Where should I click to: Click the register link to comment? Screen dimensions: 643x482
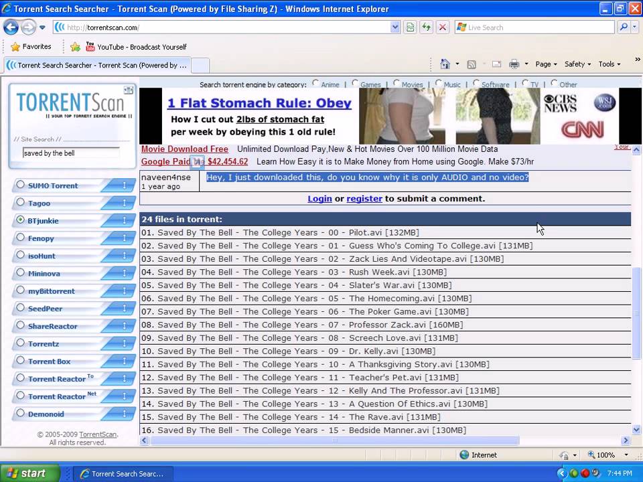364,199
